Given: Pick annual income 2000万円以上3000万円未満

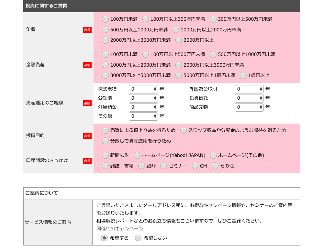Looking at the screenshot, I should pyautogui.click(x=105, y=40).
